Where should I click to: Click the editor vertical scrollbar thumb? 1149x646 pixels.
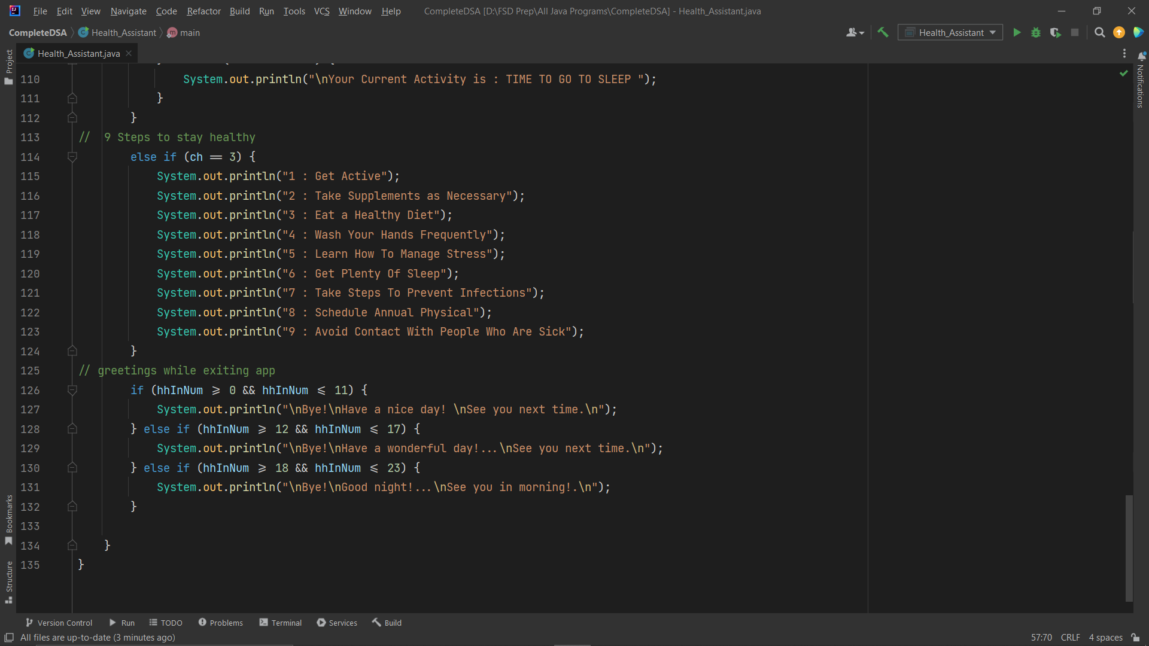tap(1129, 547)
